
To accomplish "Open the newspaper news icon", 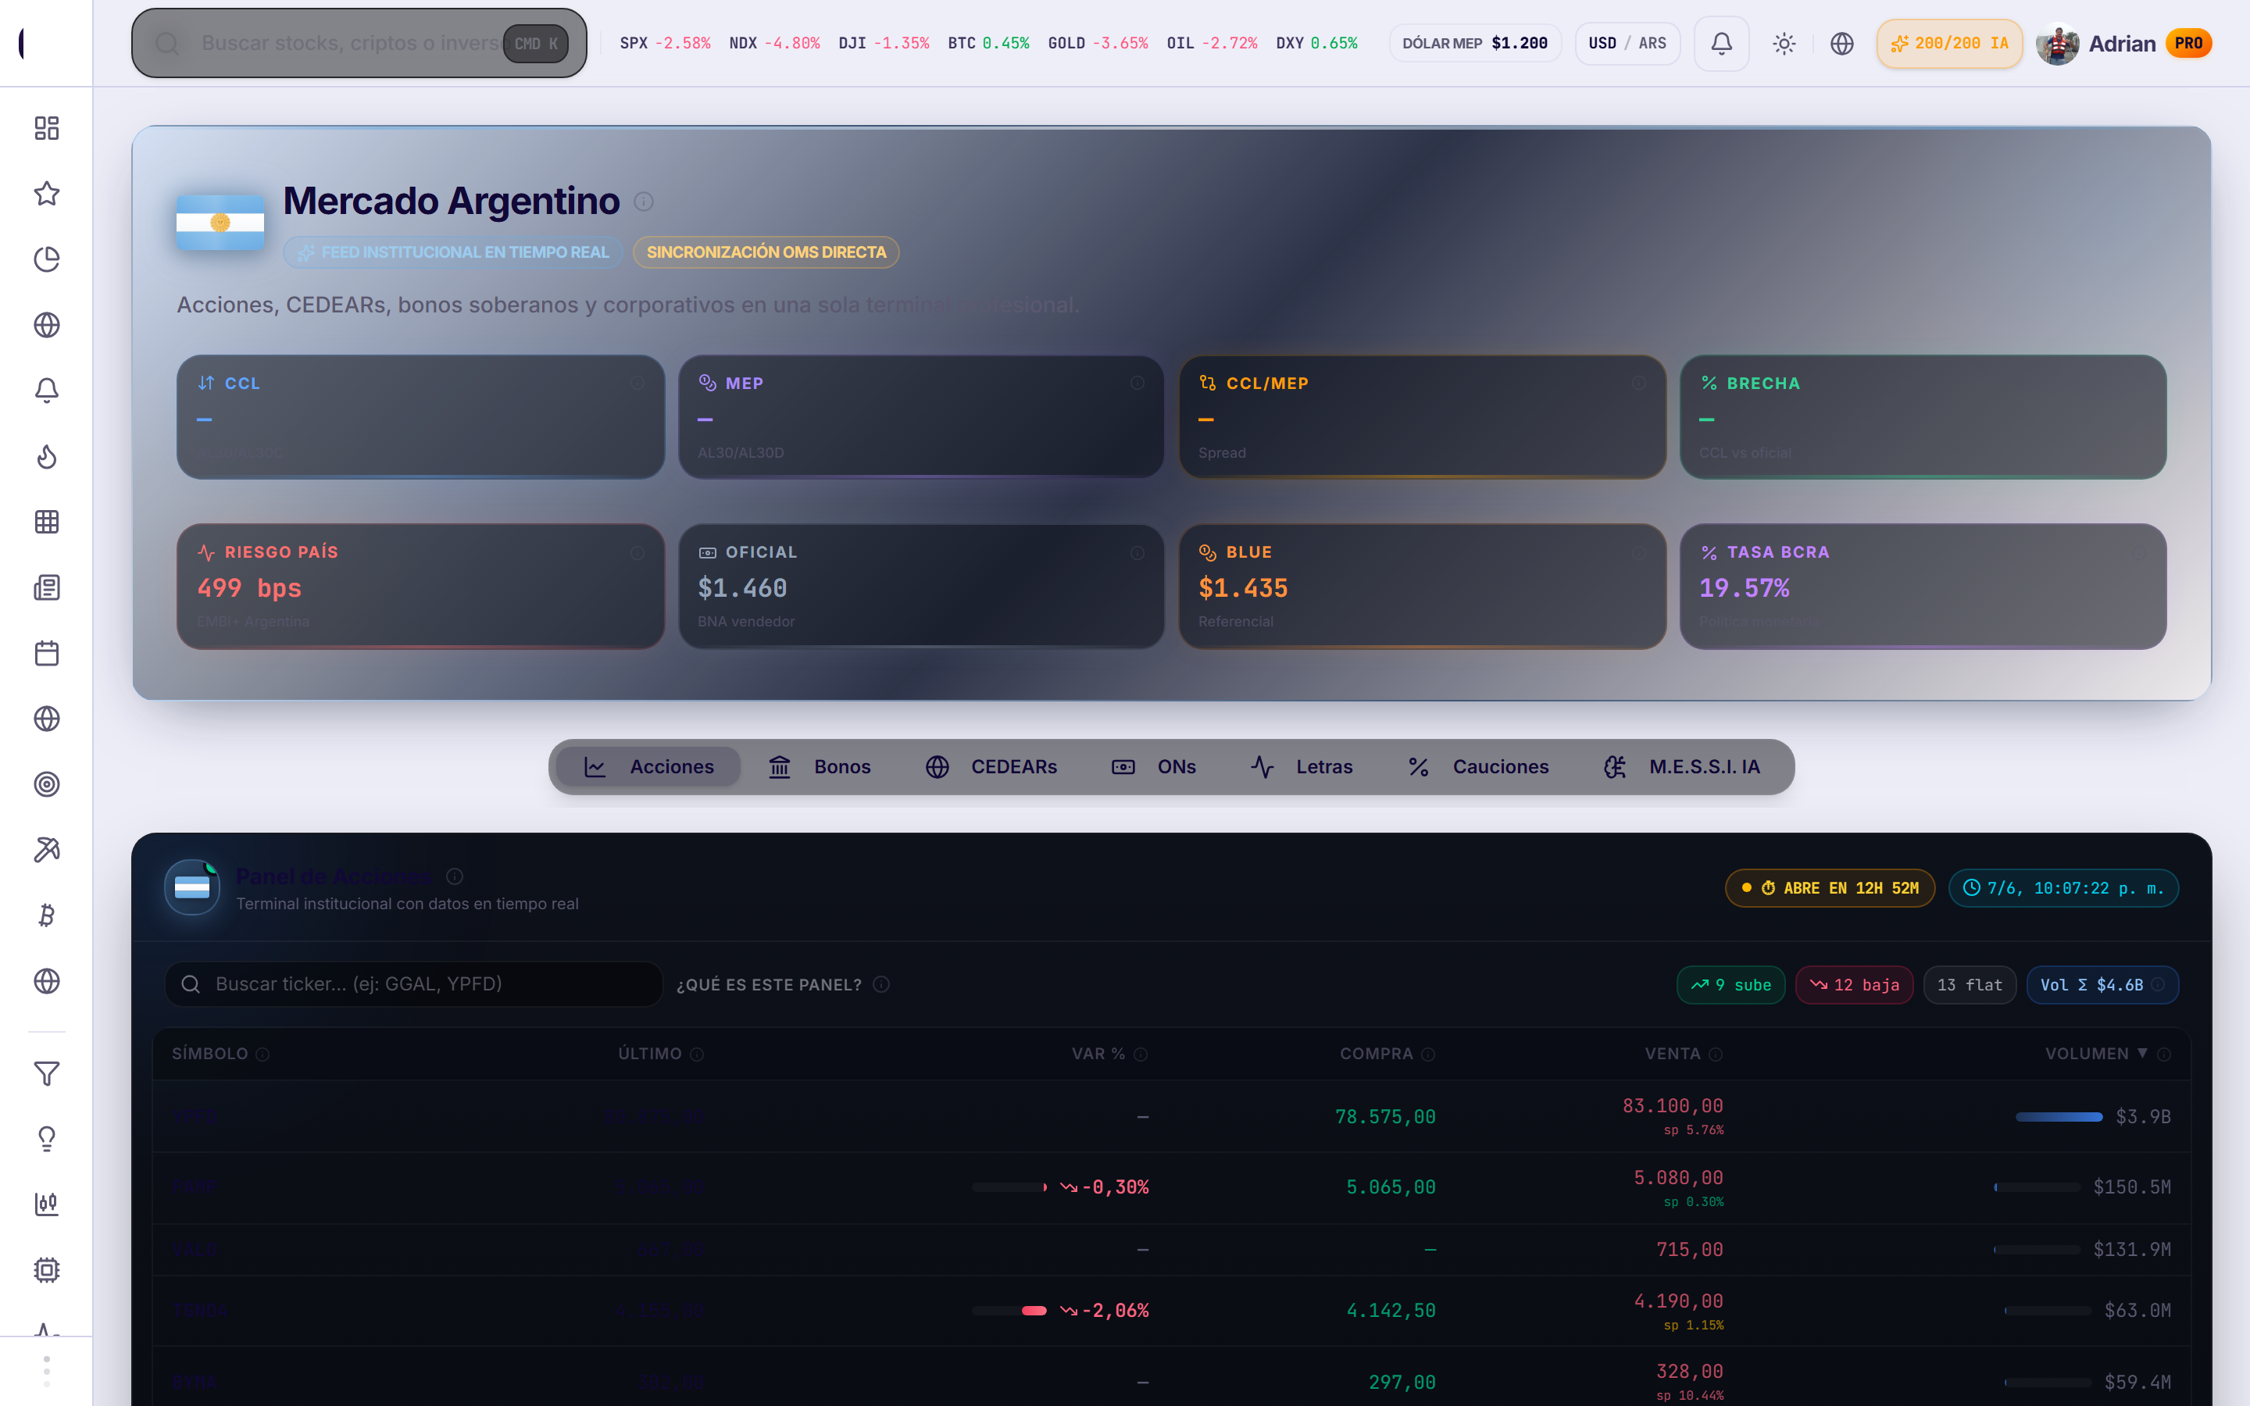I will 47,587.
